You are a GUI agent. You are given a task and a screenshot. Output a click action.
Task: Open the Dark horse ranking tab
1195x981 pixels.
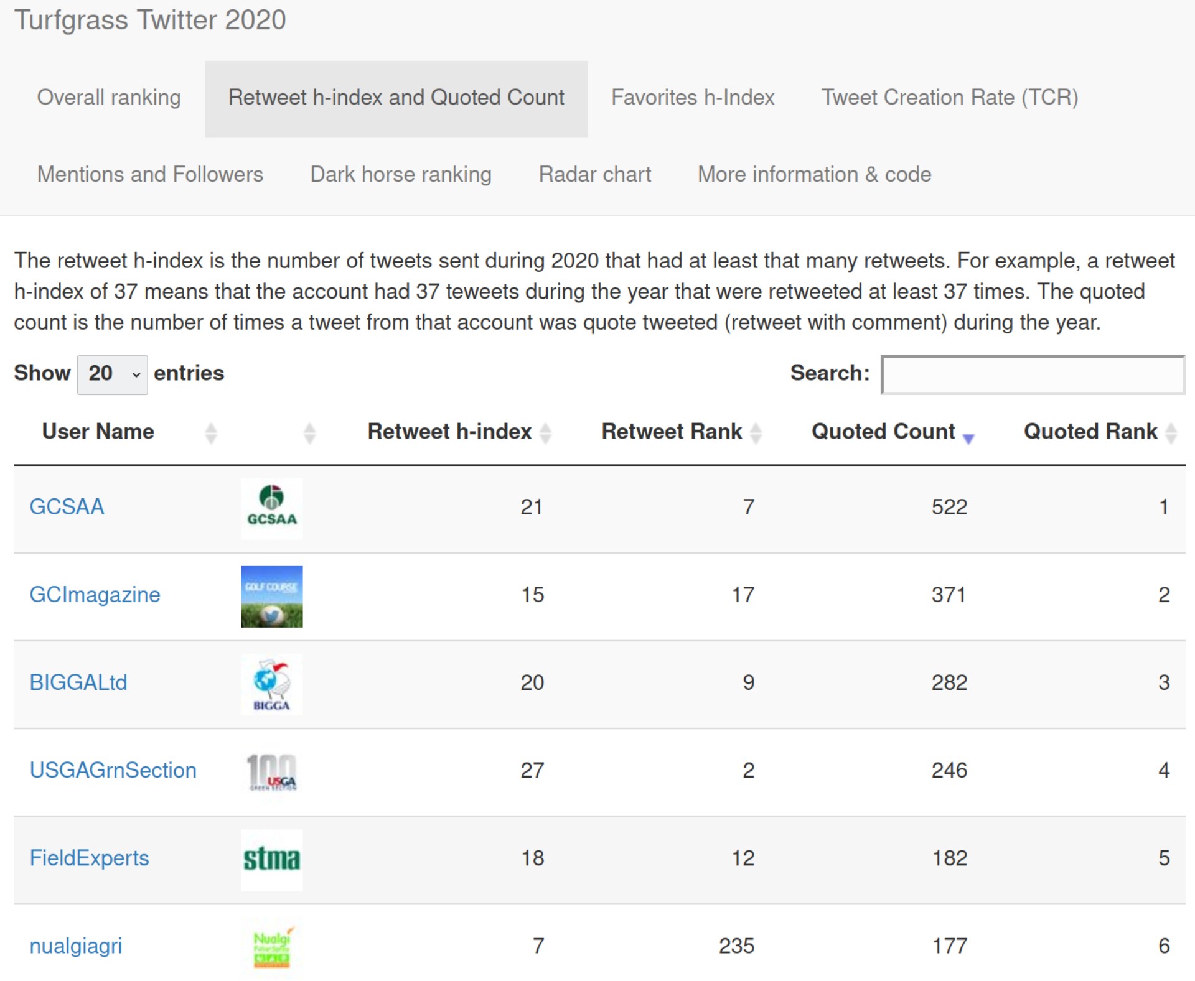[400, 175]
